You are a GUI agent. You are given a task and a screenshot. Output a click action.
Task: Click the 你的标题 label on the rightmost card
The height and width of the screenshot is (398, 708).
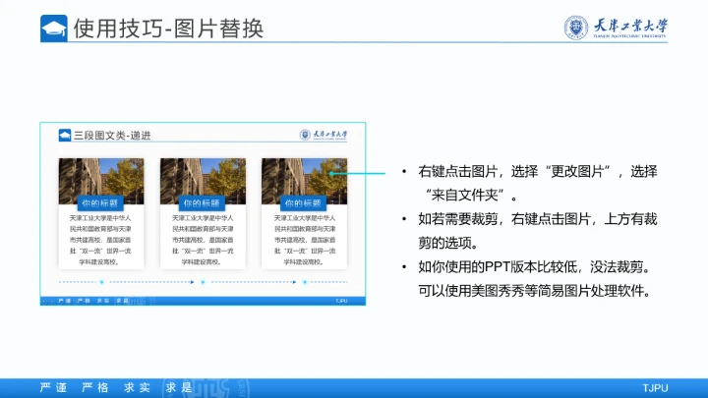pos(304,203)
